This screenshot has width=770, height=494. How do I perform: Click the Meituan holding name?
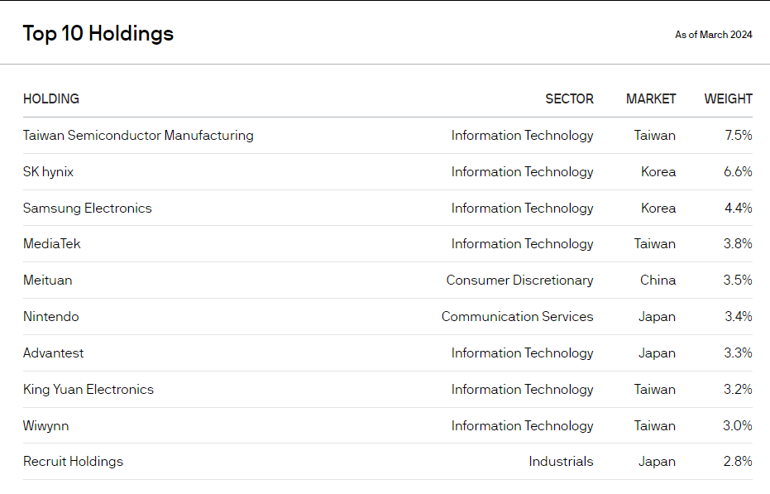48,281
